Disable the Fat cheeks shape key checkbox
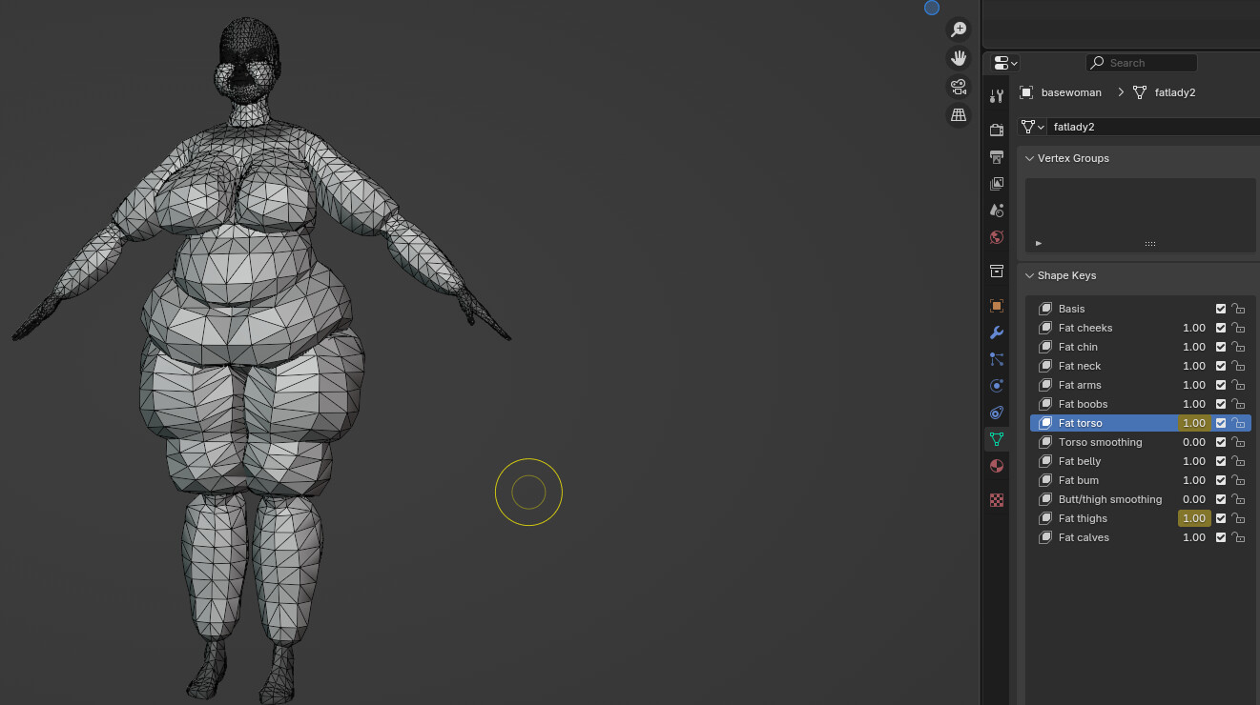Screen dimensions: 1260x705 click(1221, 328)
